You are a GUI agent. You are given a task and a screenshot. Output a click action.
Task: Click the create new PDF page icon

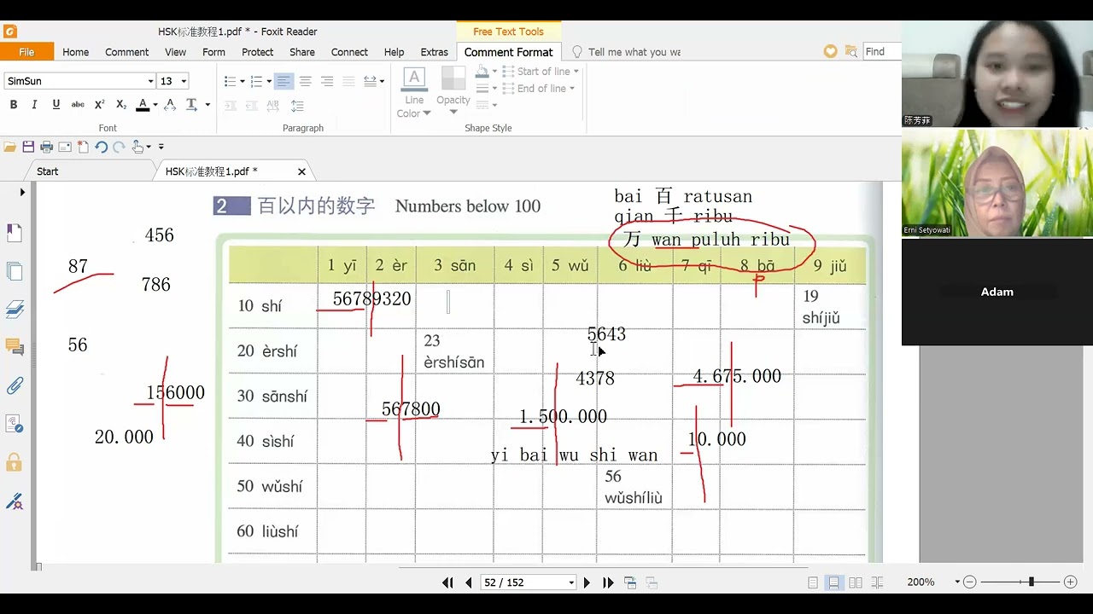83,147
